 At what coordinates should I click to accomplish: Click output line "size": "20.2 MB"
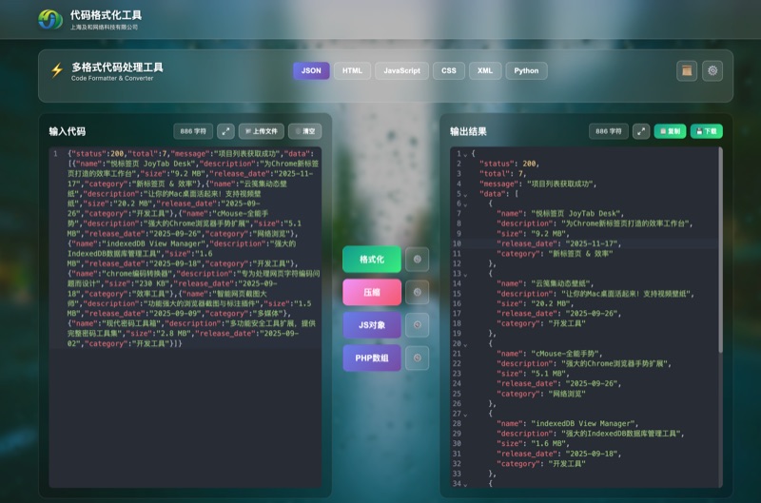point(535,303)
